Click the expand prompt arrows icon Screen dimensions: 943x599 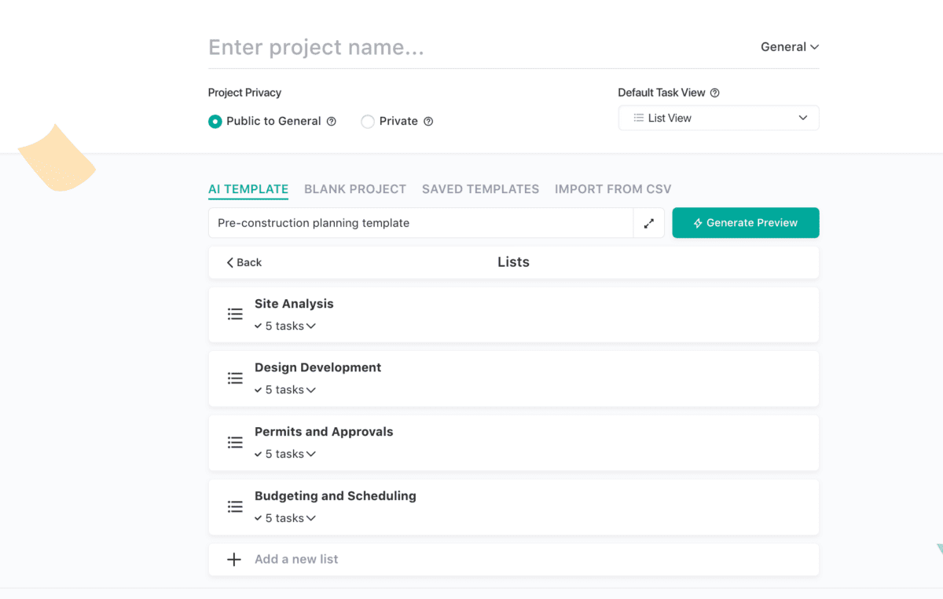[649, 223]
